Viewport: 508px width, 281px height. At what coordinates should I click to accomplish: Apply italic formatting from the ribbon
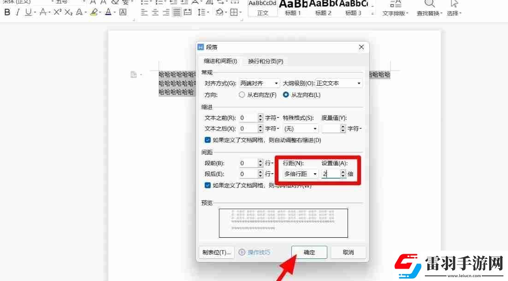pos(18,12)
